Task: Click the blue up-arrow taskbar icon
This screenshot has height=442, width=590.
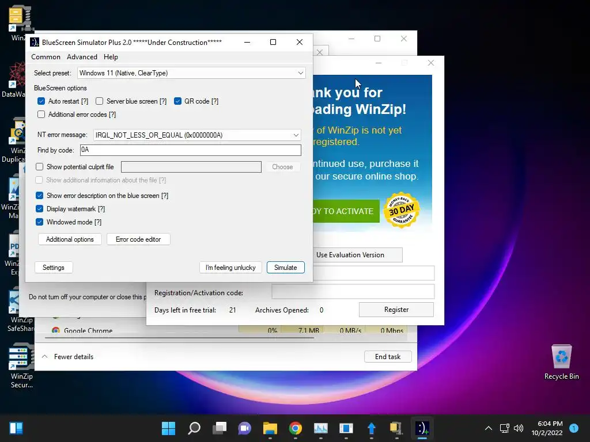Action: click(372, 428)
